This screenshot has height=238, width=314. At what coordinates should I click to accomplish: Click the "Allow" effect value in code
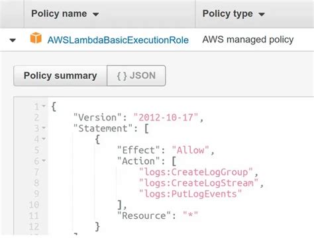click(x=190, y=150)
